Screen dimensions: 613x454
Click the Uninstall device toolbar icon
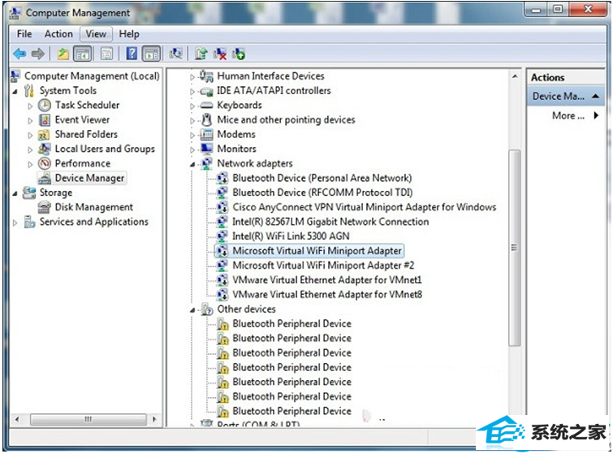pos(220,54)
